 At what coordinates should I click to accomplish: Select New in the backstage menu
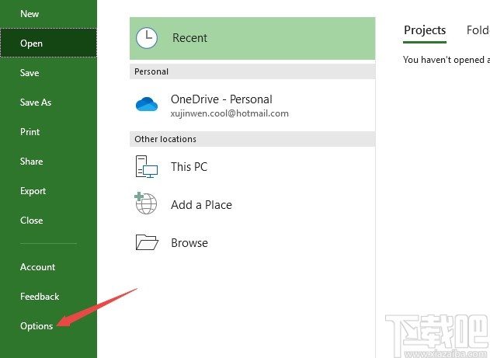point(30,14)
